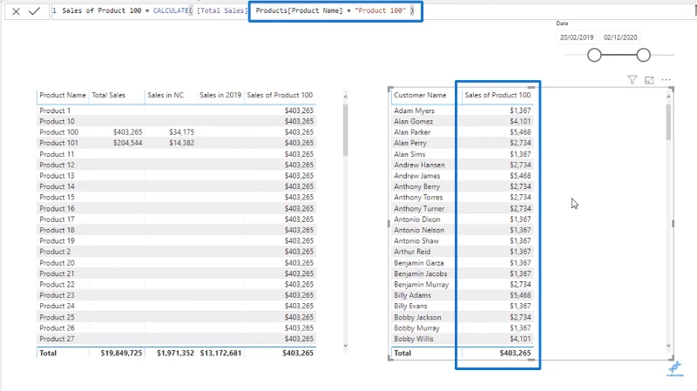Sort by Customer Name column header
697x391 pixels.
[x=420, y=95]
